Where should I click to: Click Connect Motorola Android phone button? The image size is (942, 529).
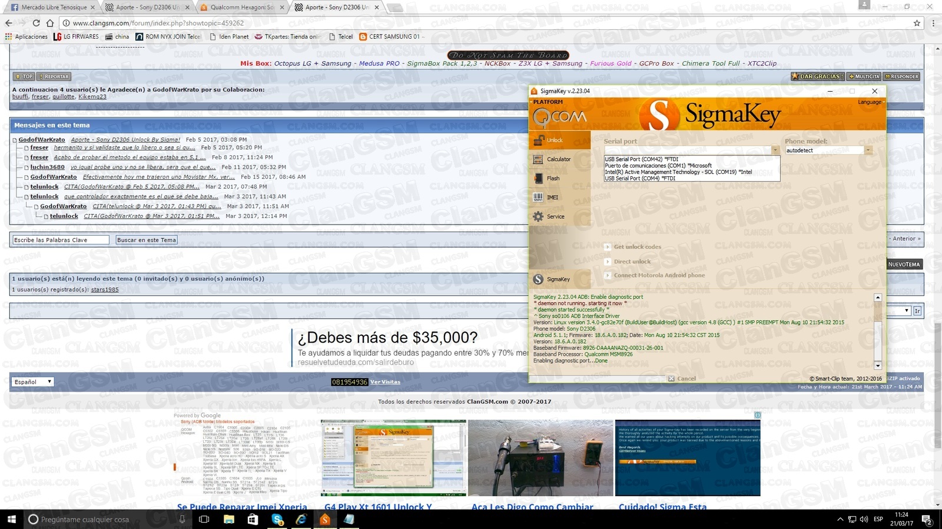[x=655, y=275]
